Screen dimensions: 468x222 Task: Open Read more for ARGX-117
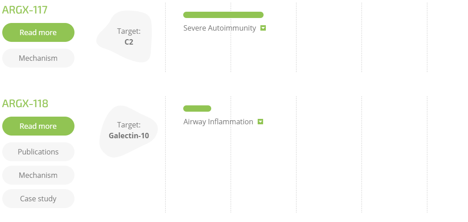click(38, 32)
